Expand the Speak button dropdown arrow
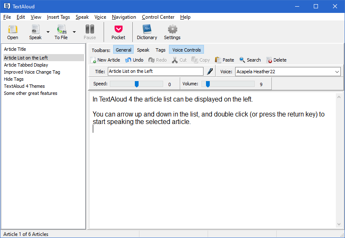The image size is (345, 238). pyautogui.click(x=48, y=32)
